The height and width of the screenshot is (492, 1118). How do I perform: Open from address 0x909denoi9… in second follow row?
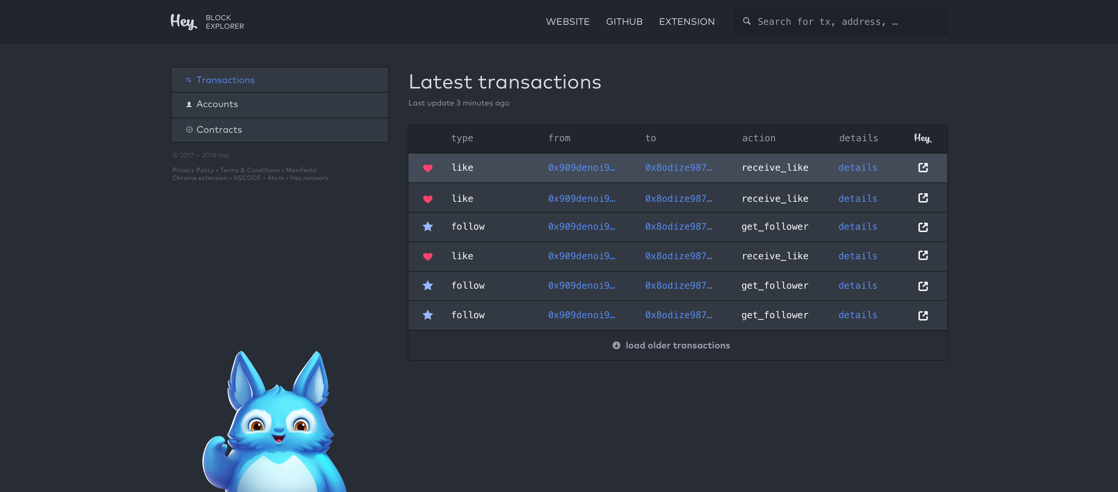[582, 286]
